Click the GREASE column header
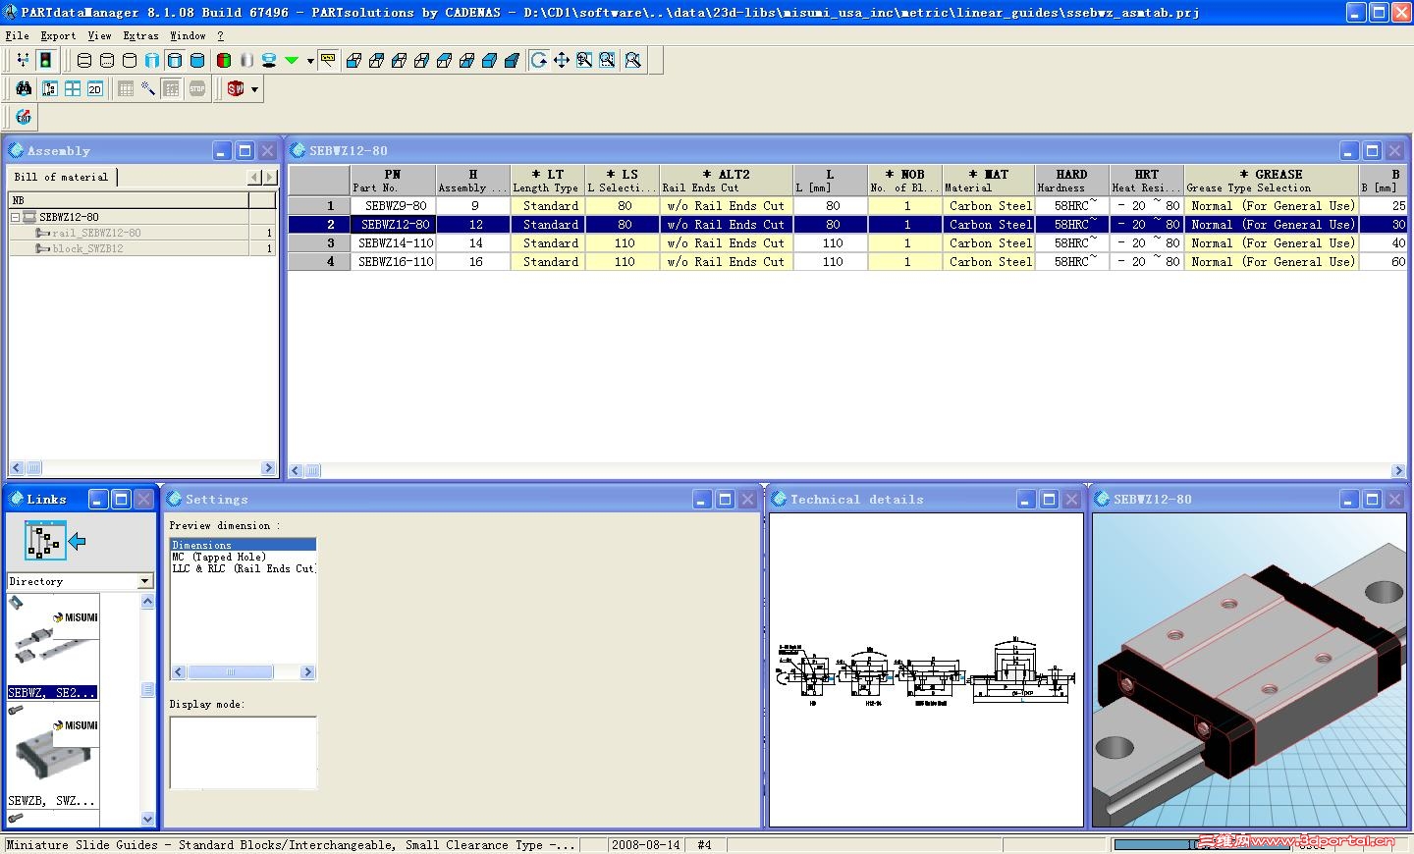 1271,181
